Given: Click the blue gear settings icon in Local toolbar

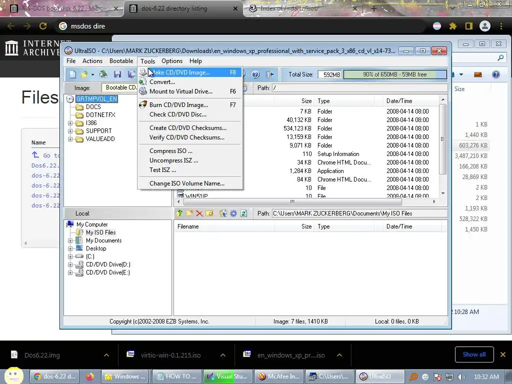Looking at the screenshot, I should coord(233,213).
